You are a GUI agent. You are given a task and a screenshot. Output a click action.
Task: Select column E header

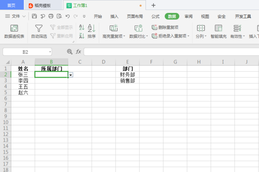[x=127, y=62]
